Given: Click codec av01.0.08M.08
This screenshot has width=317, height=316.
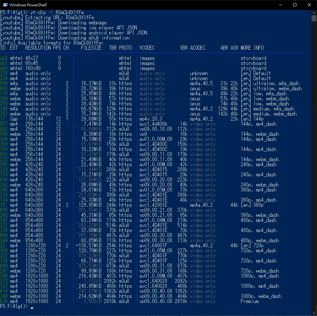Looking at the screenshot, I should click(x=156, y=276).
